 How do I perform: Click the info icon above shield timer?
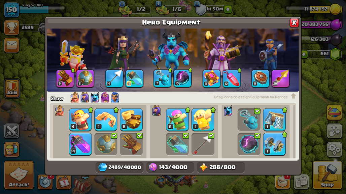point(197,4)
